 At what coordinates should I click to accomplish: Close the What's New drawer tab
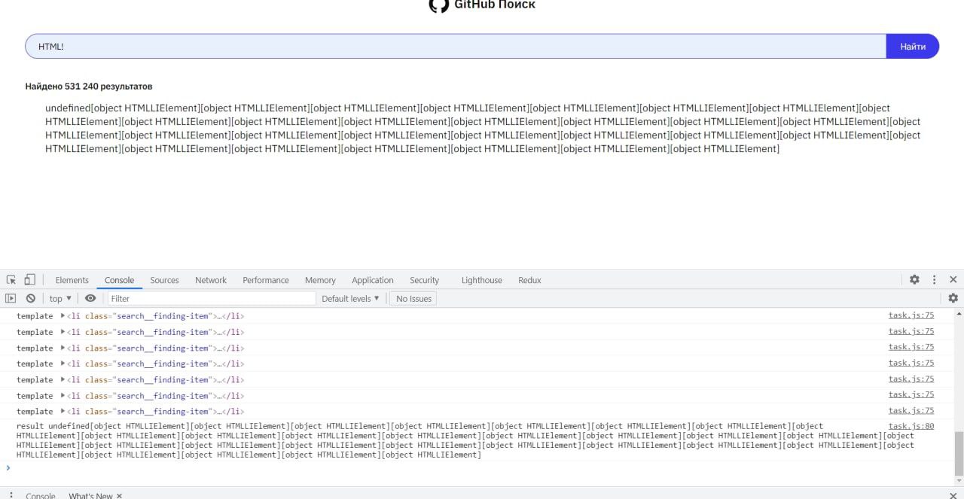pos(119,496)
